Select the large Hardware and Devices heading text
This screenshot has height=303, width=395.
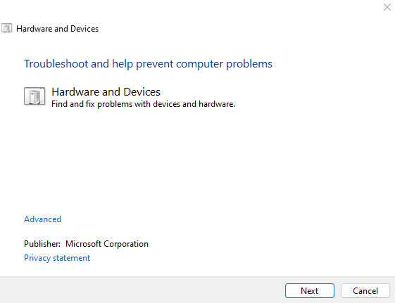pos(106,92)
